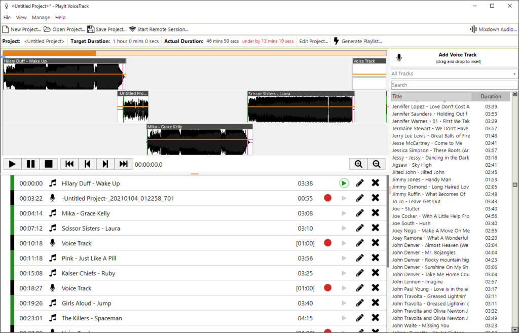Image resolution: width=519 pixels, height=333 pixels.
Task: Remove Hilary Duff - Wake Up row
Action: 376,183
